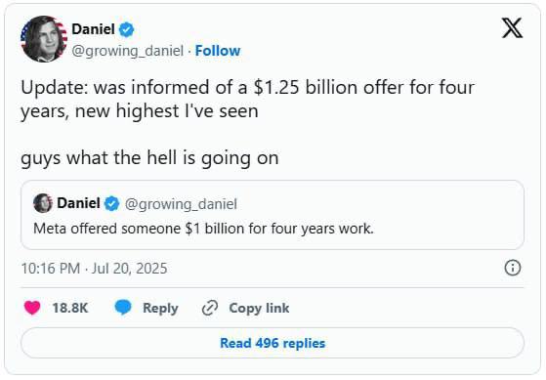Click the Copy link text
This screenshot has height=380, width=546.
pos(259,309)
